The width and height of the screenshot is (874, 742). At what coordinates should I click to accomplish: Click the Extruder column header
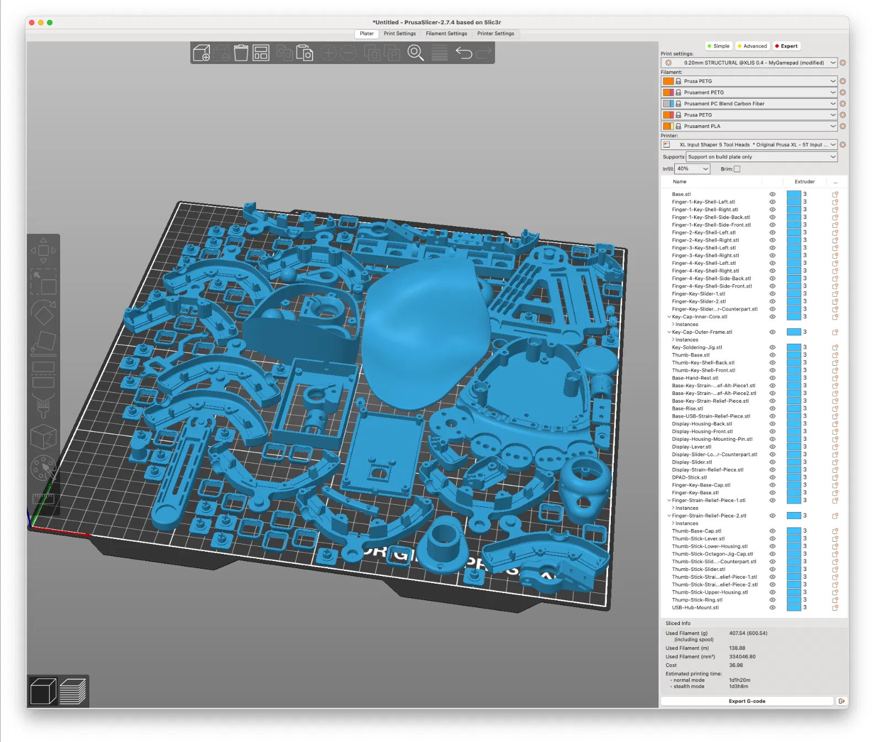804,182
